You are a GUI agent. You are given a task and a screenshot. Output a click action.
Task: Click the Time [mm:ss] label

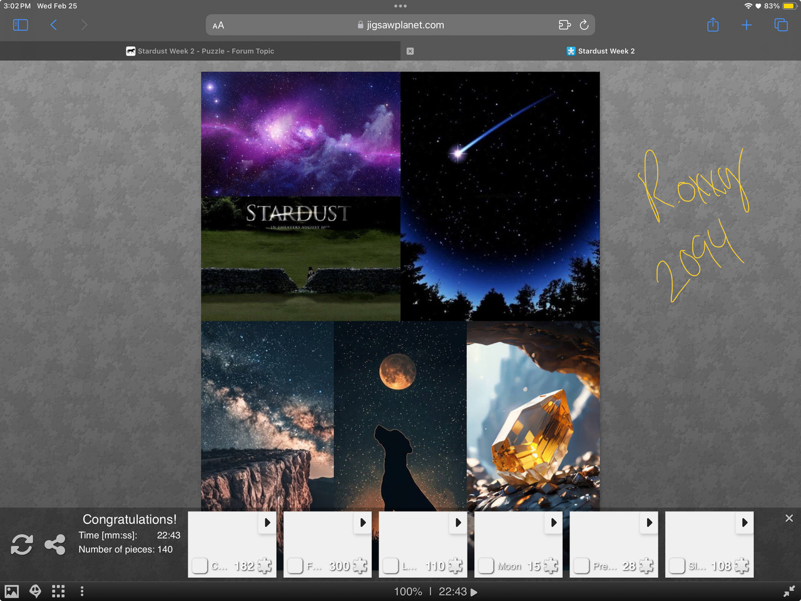pos(108,535)
